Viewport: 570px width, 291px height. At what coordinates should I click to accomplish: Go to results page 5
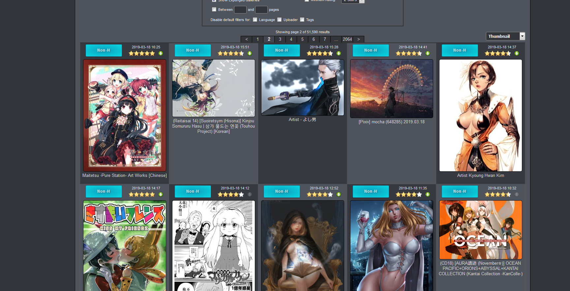click(x=302, y=39)
